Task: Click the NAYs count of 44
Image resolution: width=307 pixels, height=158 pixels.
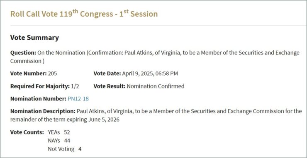Action: pos(67,141)
